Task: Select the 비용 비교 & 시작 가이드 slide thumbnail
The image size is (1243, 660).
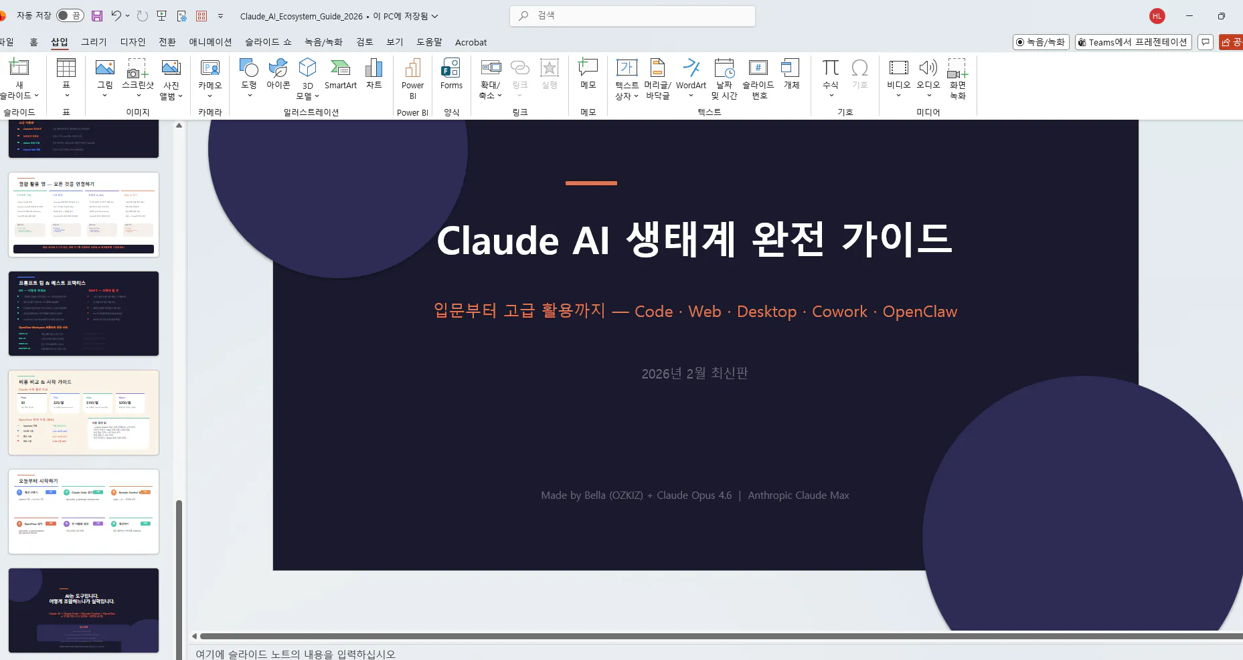Action: [x=84, y=413]
